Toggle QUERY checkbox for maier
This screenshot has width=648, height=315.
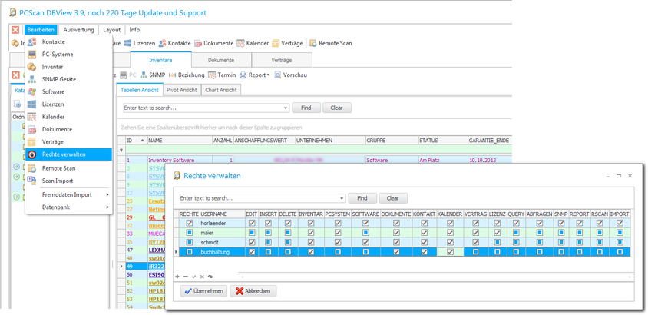click(516, 232)
